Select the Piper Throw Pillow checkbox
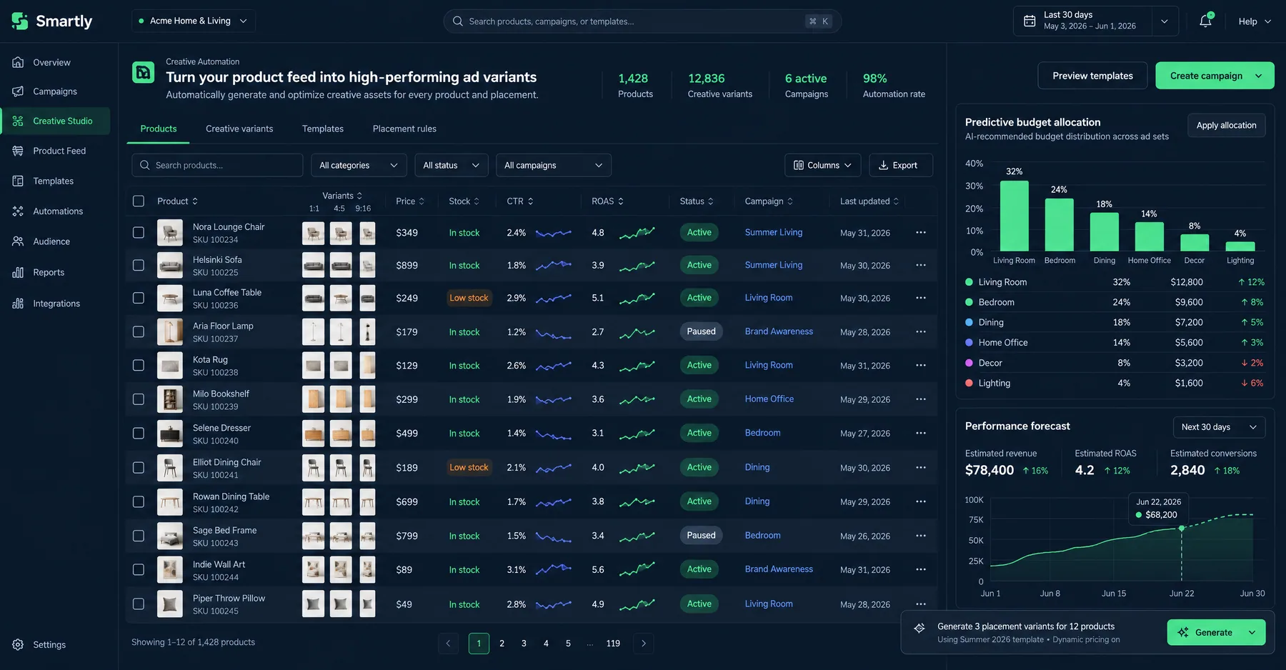 [139, 604]
